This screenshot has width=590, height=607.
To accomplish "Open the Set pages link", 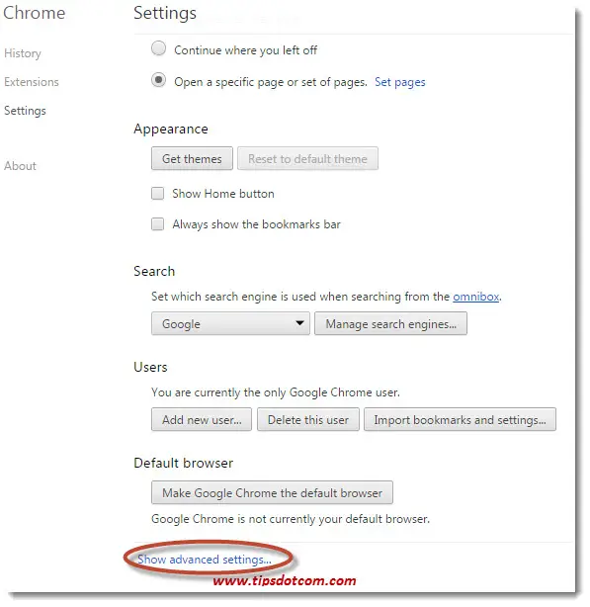I will pos(399,82).
